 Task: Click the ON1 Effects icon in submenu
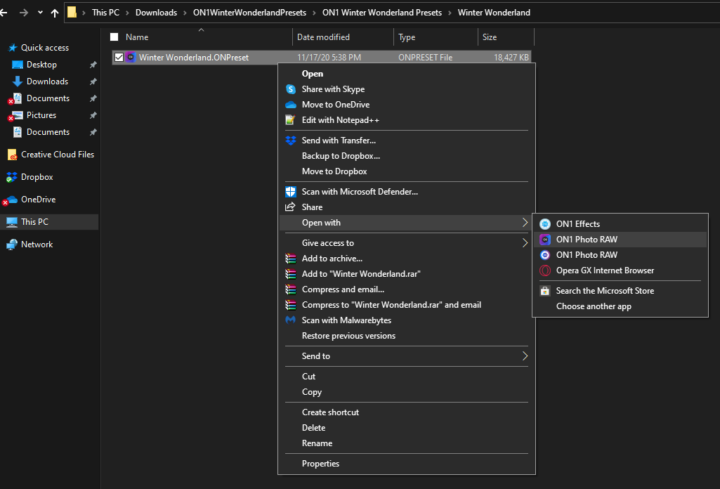(545, 224)
